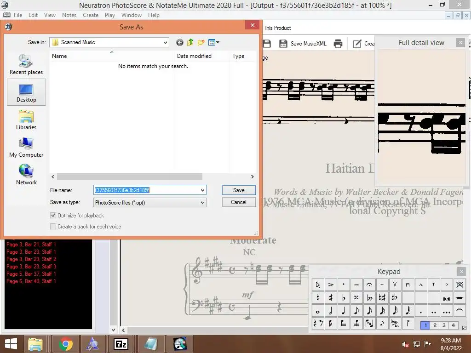The width and height of the screenshot is (471, 353).
Task: Expand the File name history dropdown
Action: 202,190
